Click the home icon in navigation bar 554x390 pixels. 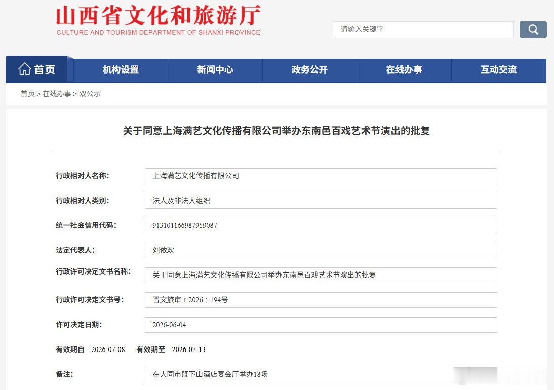click(25, 69)
